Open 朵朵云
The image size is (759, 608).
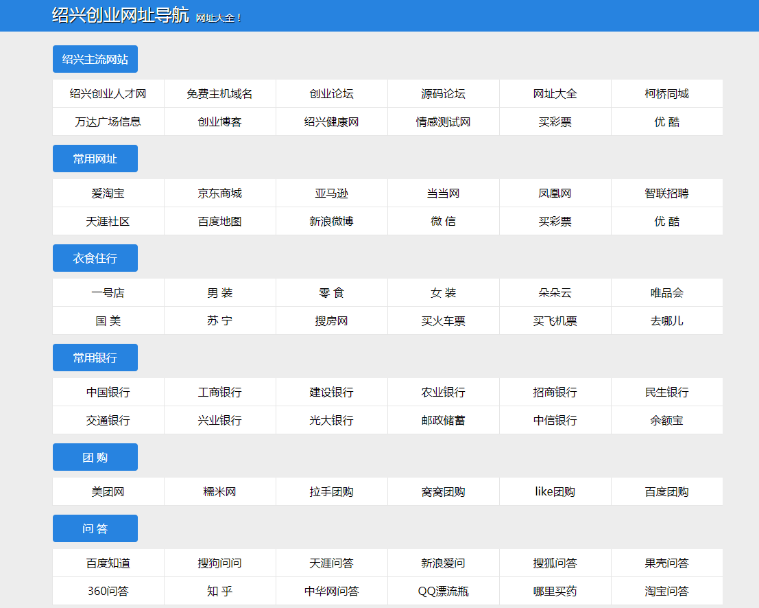pos(555,292)
